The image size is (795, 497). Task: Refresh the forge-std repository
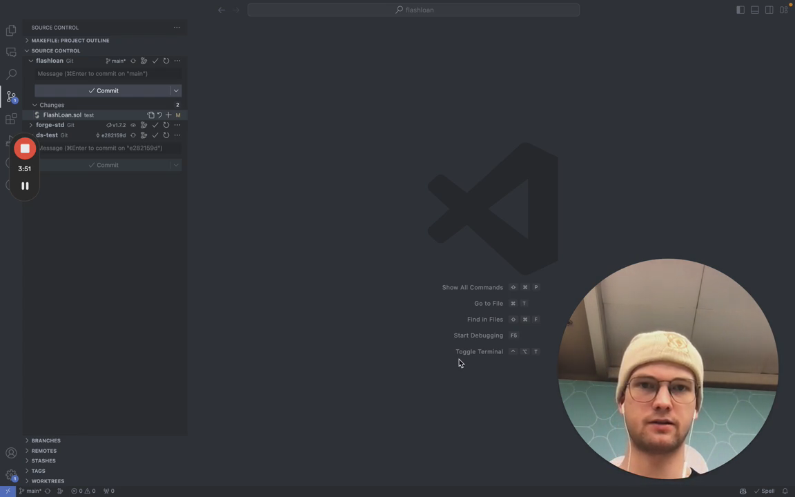pyautogui.click(x=166, y=125)
